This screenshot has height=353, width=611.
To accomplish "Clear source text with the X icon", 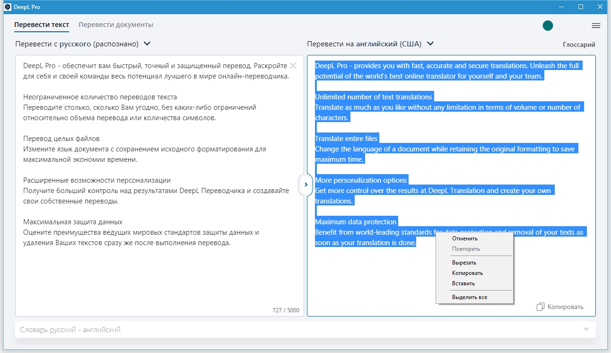I will [x=293, y=66].
